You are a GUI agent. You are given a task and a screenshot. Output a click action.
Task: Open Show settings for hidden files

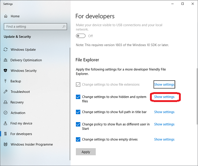coord(164,97)
